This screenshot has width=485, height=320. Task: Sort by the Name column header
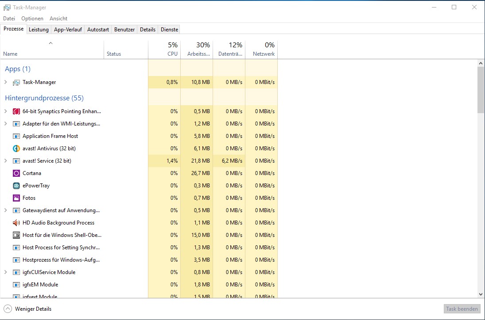pos(52,50)
